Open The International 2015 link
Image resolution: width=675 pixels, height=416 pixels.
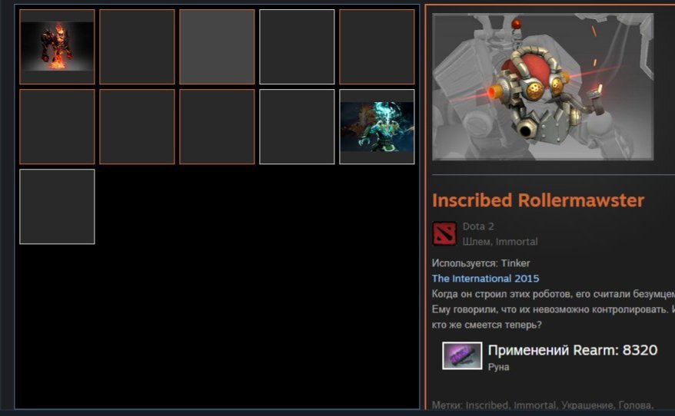[485, 279]
